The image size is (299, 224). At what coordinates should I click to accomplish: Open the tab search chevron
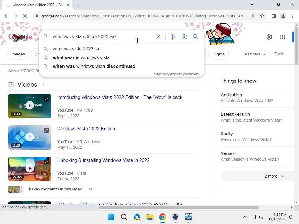252,4
